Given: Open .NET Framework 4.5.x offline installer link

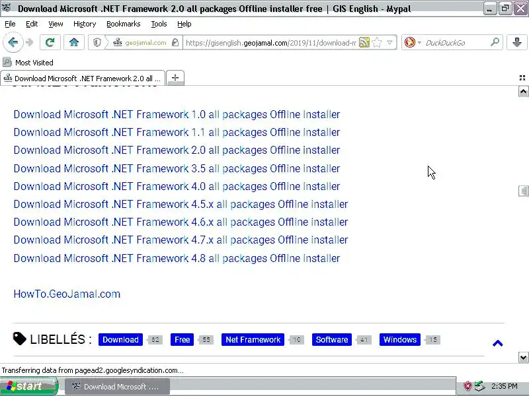Looking at the screenshot, I should (x=181, y=204).
